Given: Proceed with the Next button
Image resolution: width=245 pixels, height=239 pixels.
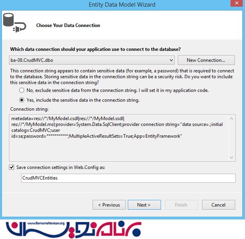Looking at the screenshot, I should 144,205.
